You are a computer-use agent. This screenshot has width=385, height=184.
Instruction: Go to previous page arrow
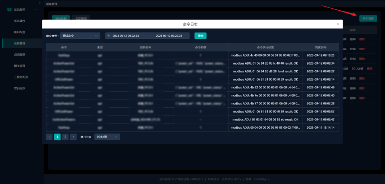tap(49, 137)
